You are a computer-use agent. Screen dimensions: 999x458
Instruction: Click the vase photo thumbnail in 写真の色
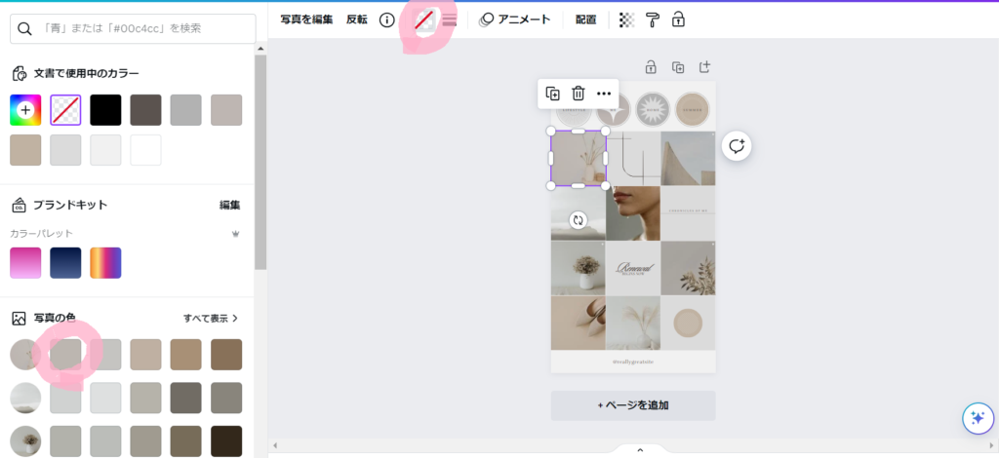tap(25, 355)
